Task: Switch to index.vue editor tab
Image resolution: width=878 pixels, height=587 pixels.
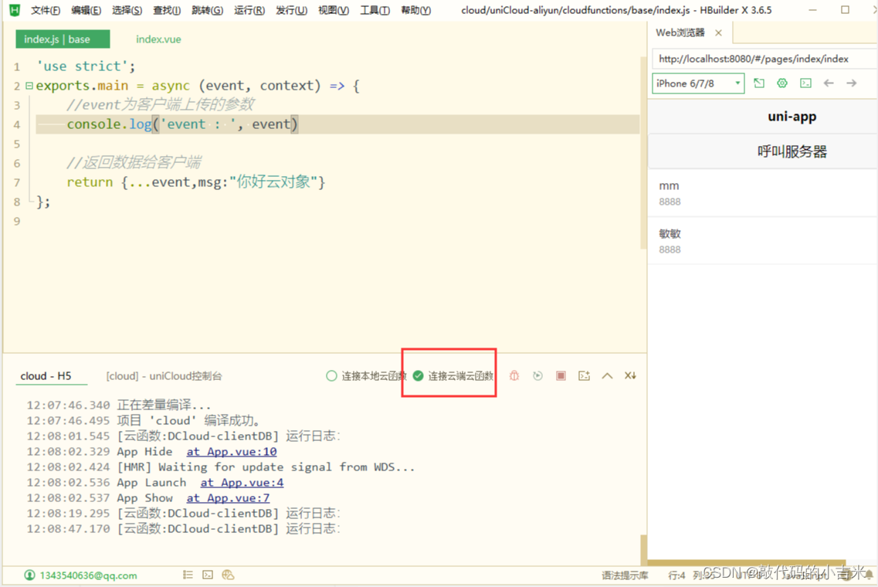Action: (158, 39)
